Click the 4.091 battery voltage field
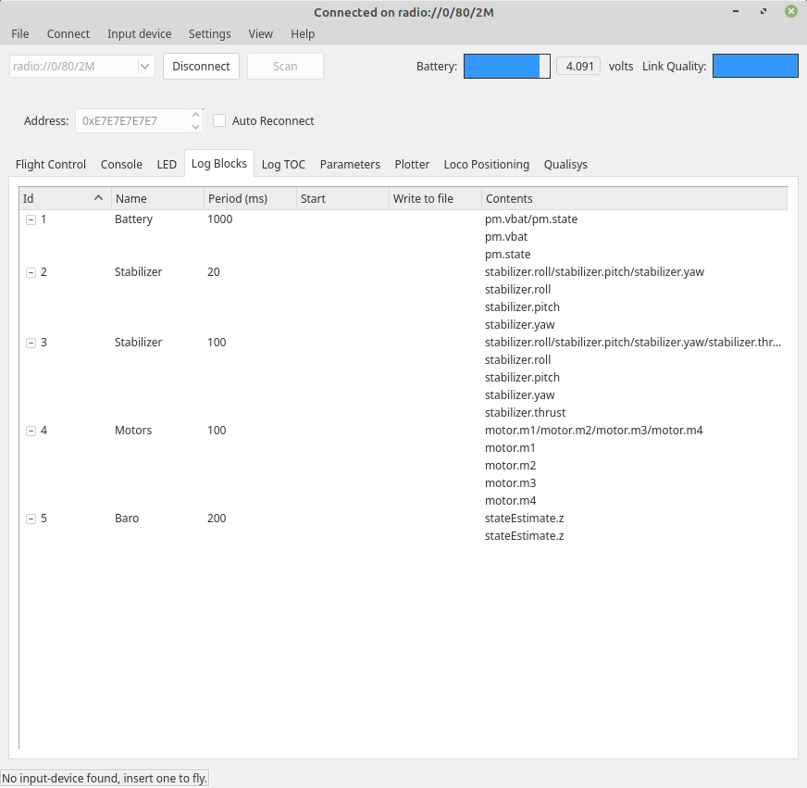This screenshot has width=807, height=788. (x=578, y=67)
